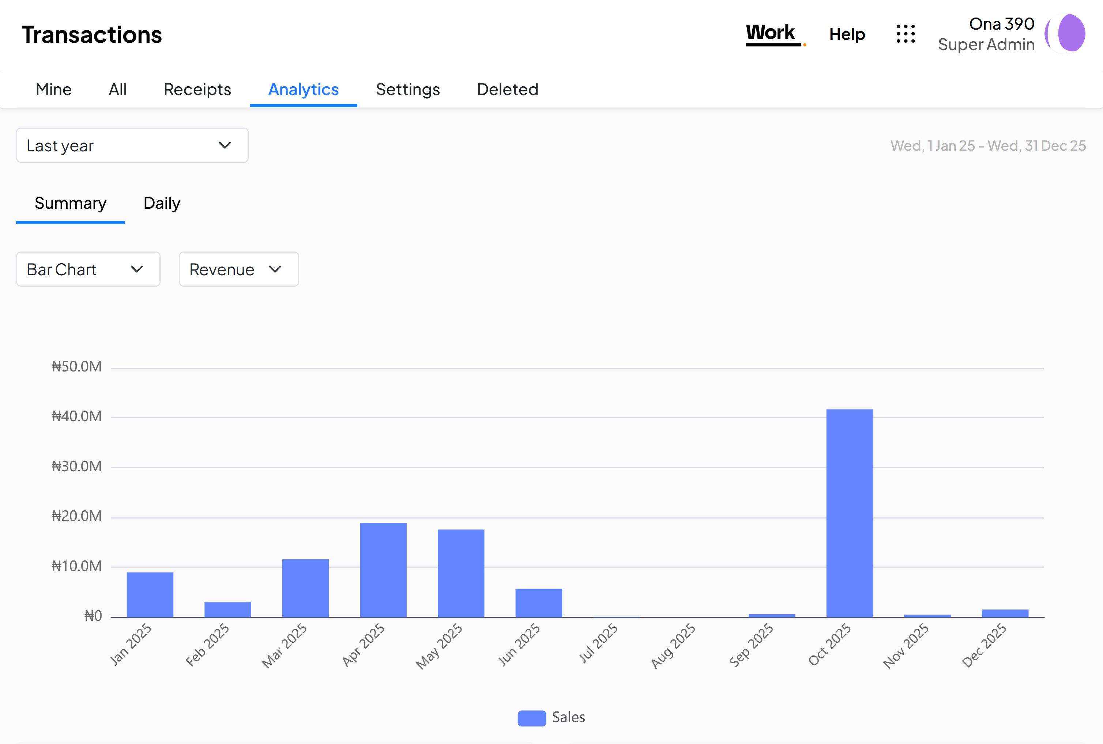
Task: Click the Jan 2025 bar in chart
Action: [150, 594]
